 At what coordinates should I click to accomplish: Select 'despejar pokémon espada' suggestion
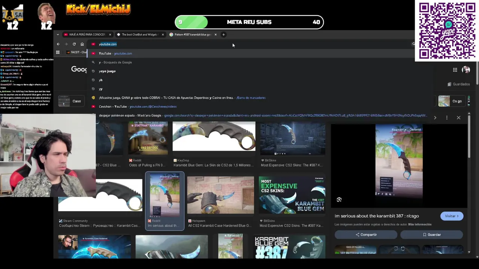point(260,115)
